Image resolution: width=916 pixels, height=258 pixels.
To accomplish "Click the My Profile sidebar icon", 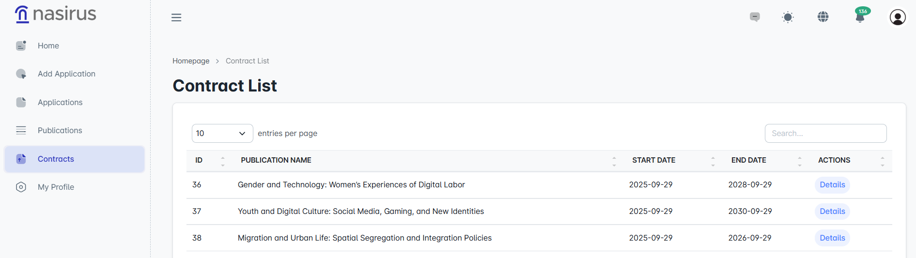I will pos(21,187).
